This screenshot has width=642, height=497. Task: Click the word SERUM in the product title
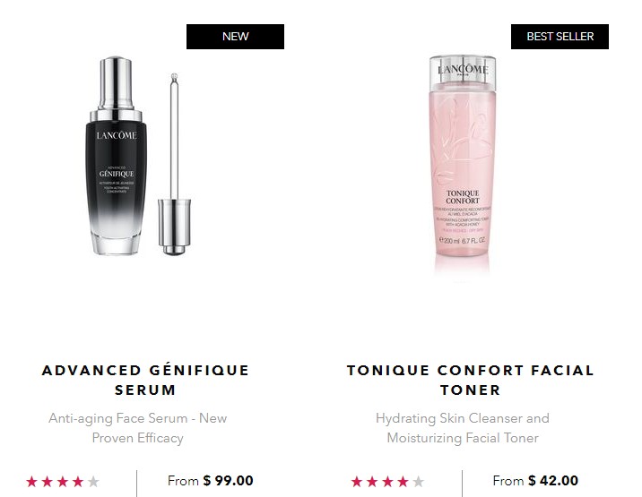145,390
